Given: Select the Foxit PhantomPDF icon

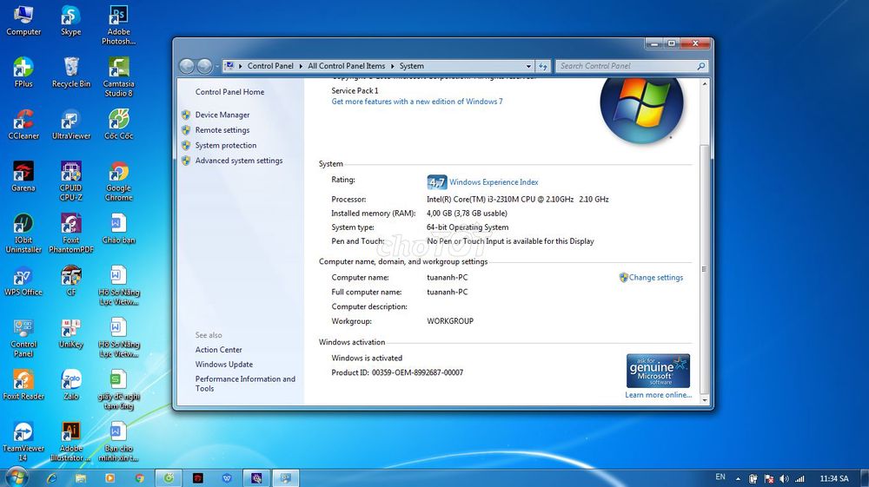Looking at the screenshot, I should pos(71,233).
